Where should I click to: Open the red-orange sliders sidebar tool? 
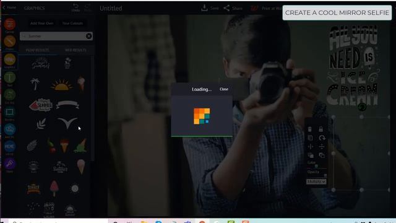(10, 24)
